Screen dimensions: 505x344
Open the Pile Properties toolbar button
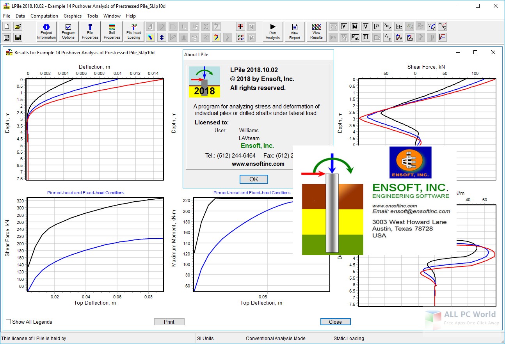90,32
